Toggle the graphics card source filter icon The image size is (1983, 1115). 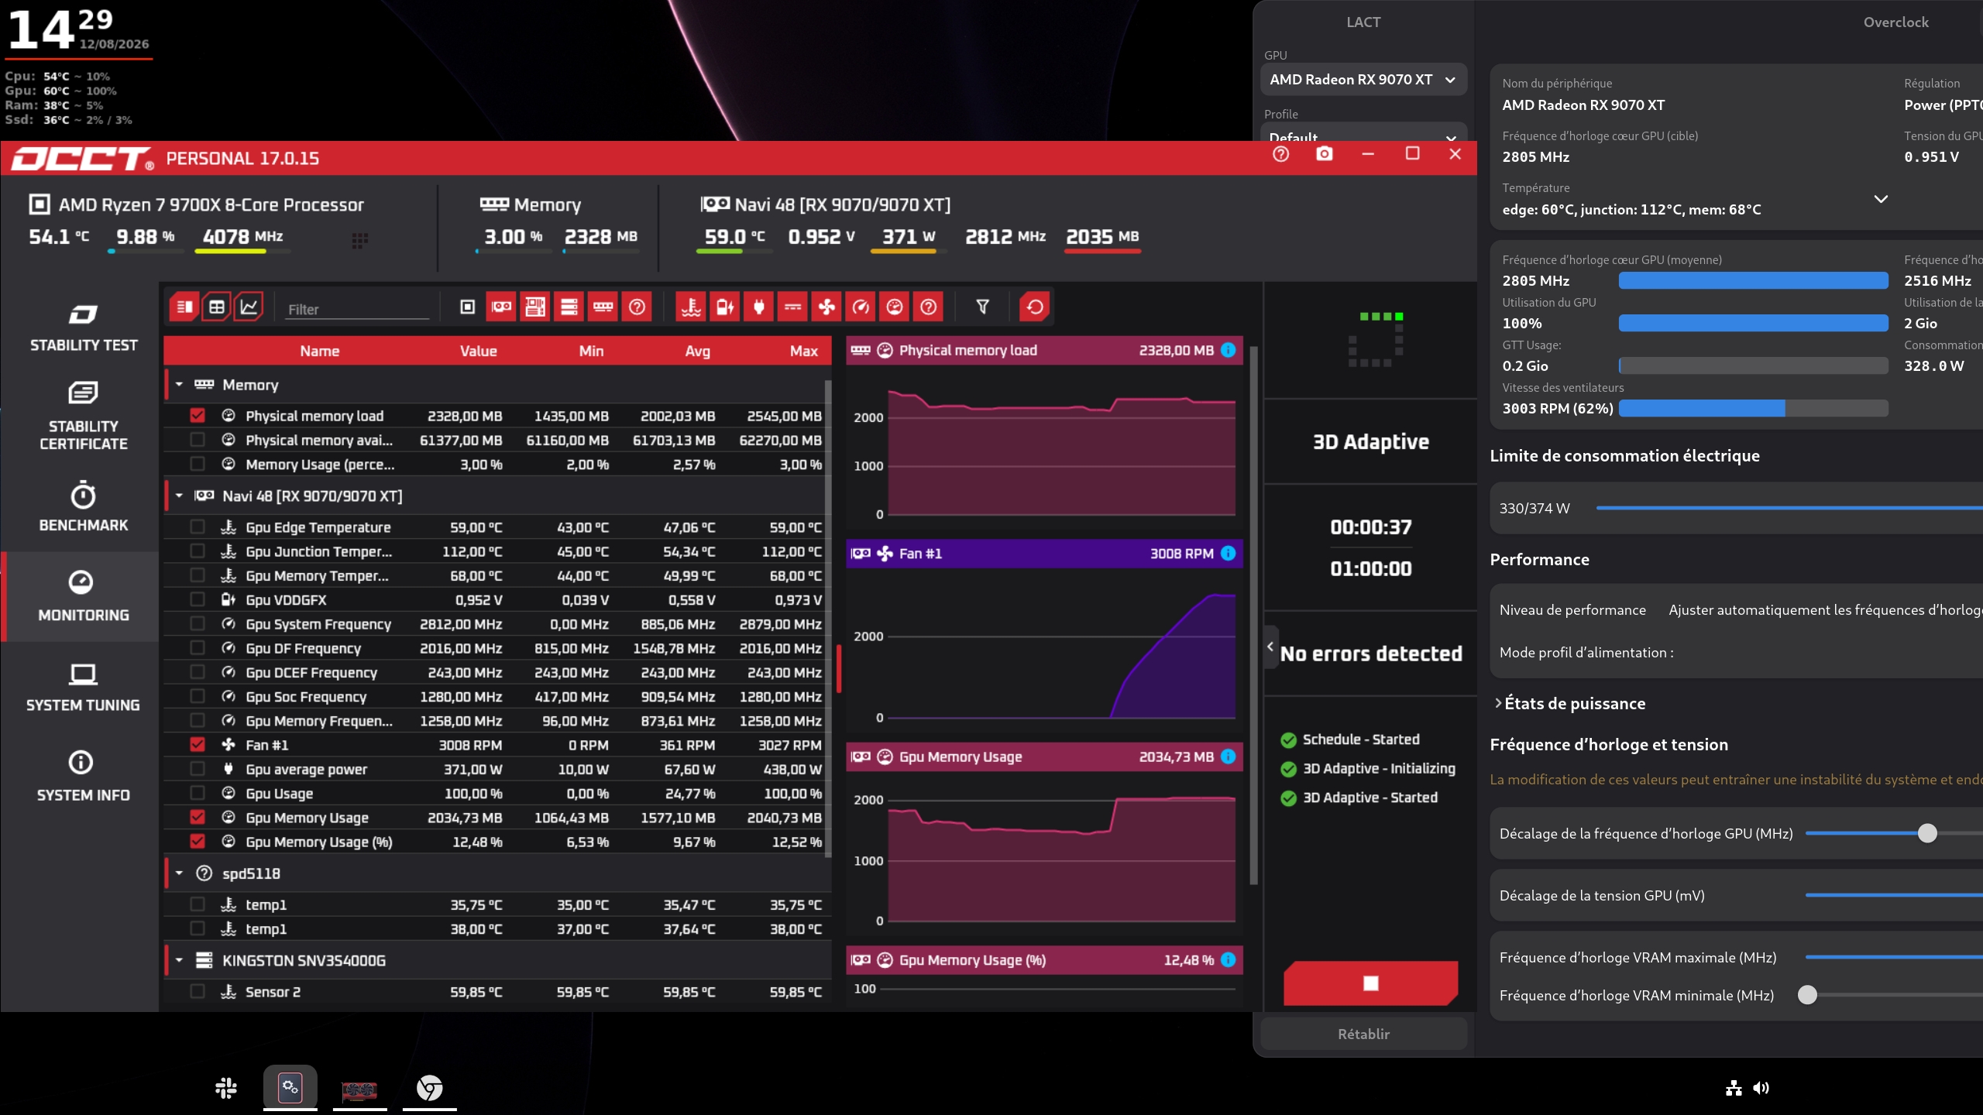point(501,307)
